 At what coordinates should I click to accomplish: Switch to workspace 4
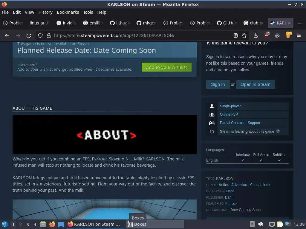point(35,225)
